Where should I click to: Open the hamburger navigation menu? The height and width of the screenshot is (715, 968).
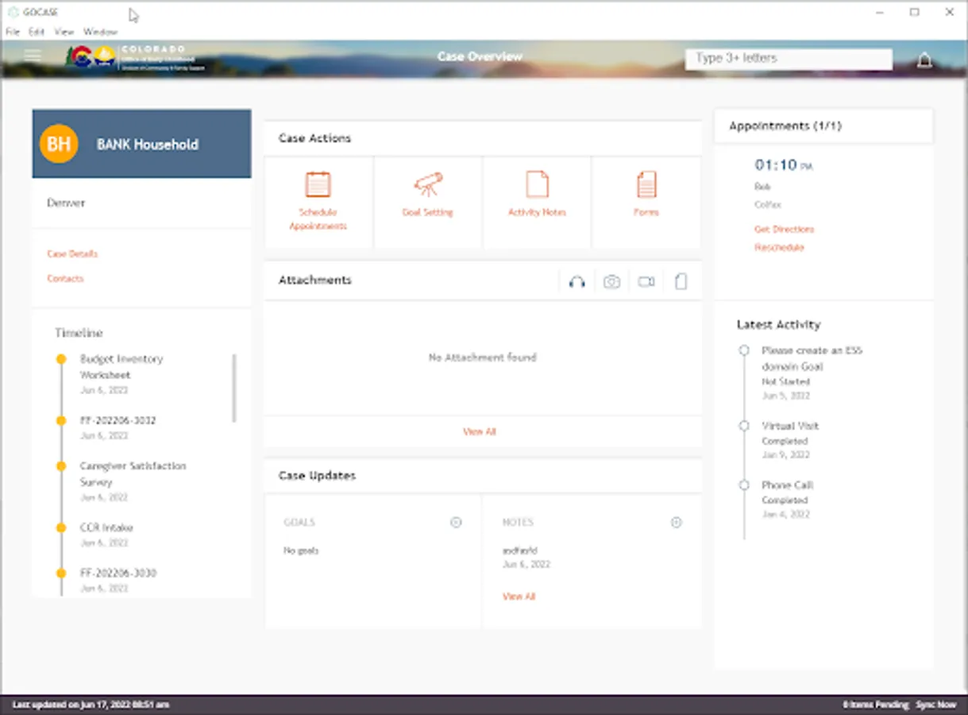click(33, 56)
